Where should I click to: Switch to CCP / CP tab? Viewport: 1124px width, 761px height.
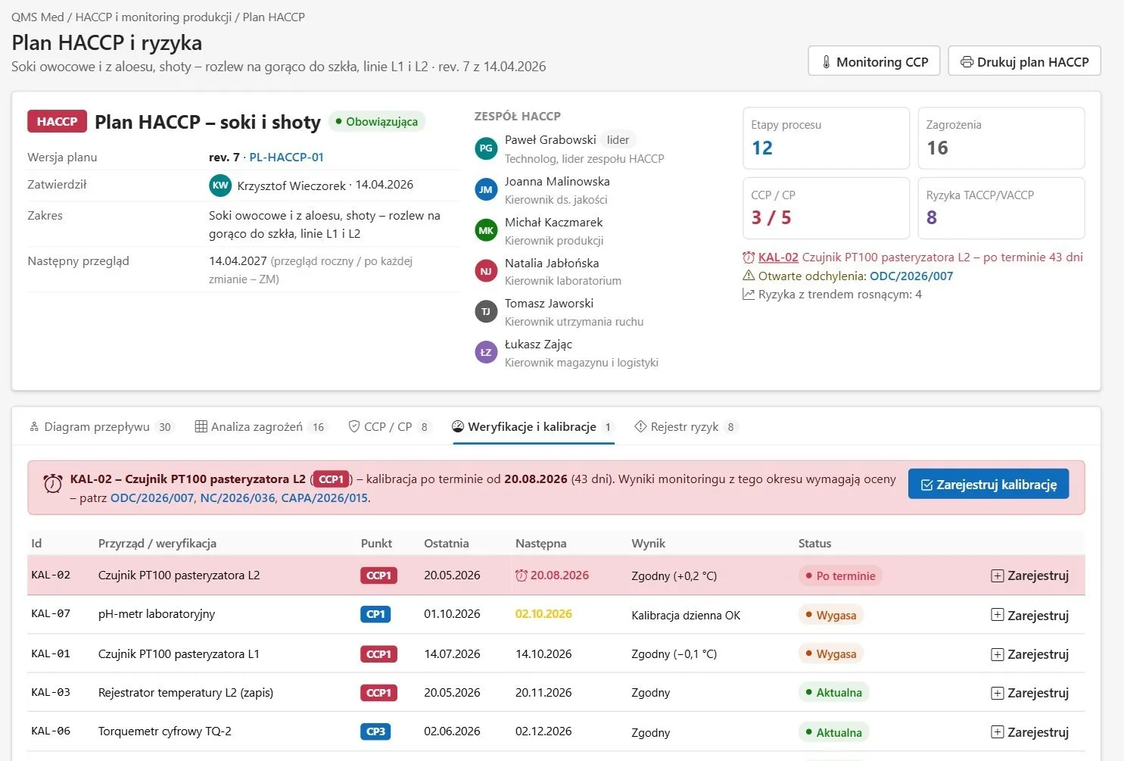[389, 426]
